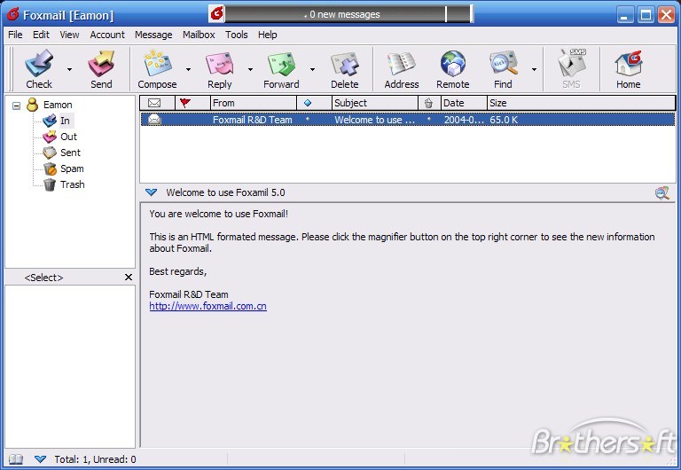Click the Forward toolbar icon

[x=281, y=64]
